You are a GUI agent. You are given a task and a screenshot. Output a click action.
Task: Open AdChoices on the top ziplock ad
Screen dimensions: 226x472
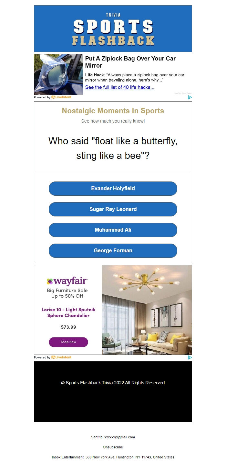[190, 97]
